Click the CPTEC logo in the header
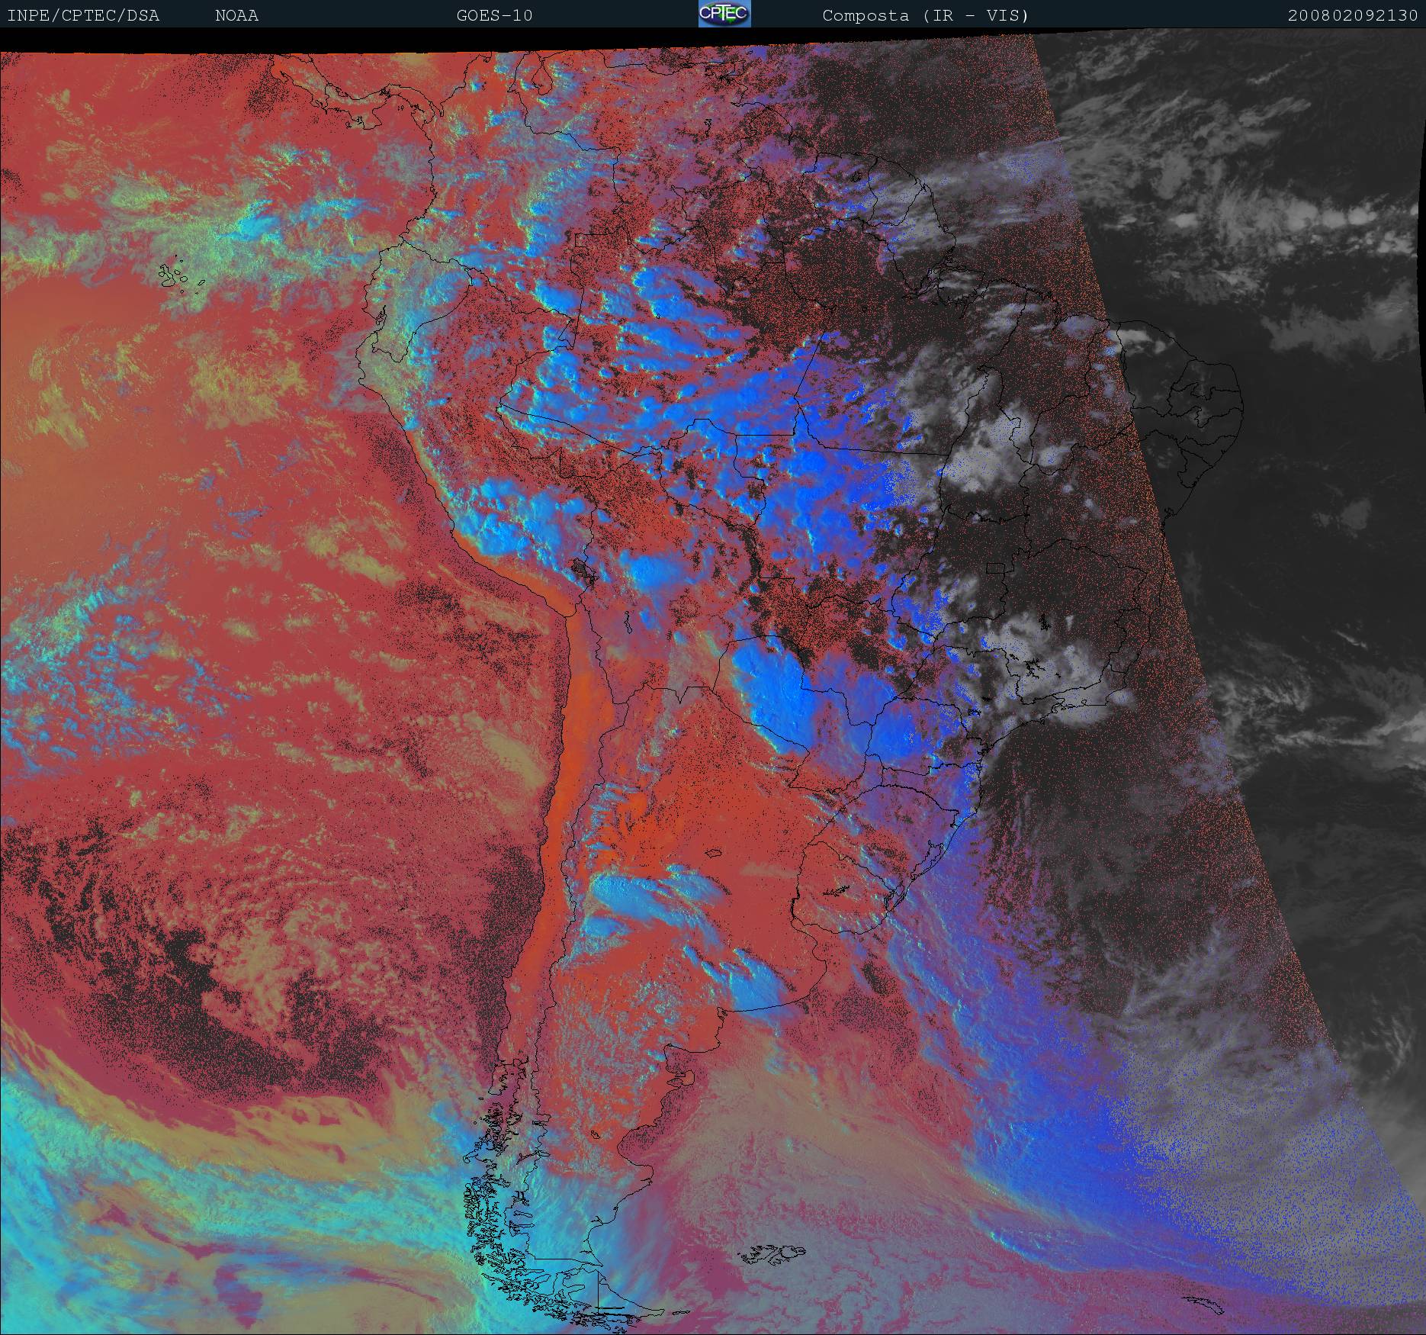1426x1335 pixels. pyautogui.click(x=724, y=14)
